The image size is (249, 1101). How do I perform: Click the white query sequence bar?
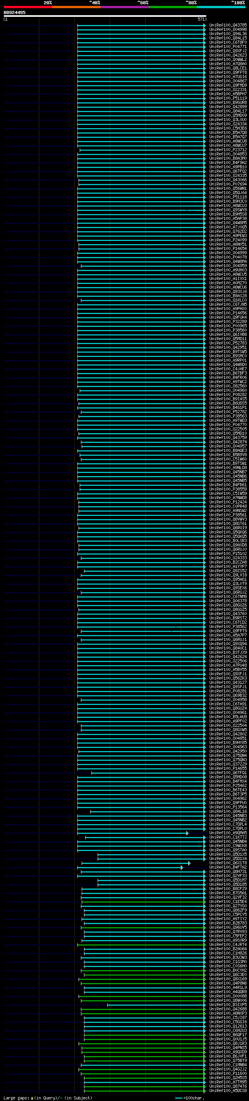tap(105, 16)
